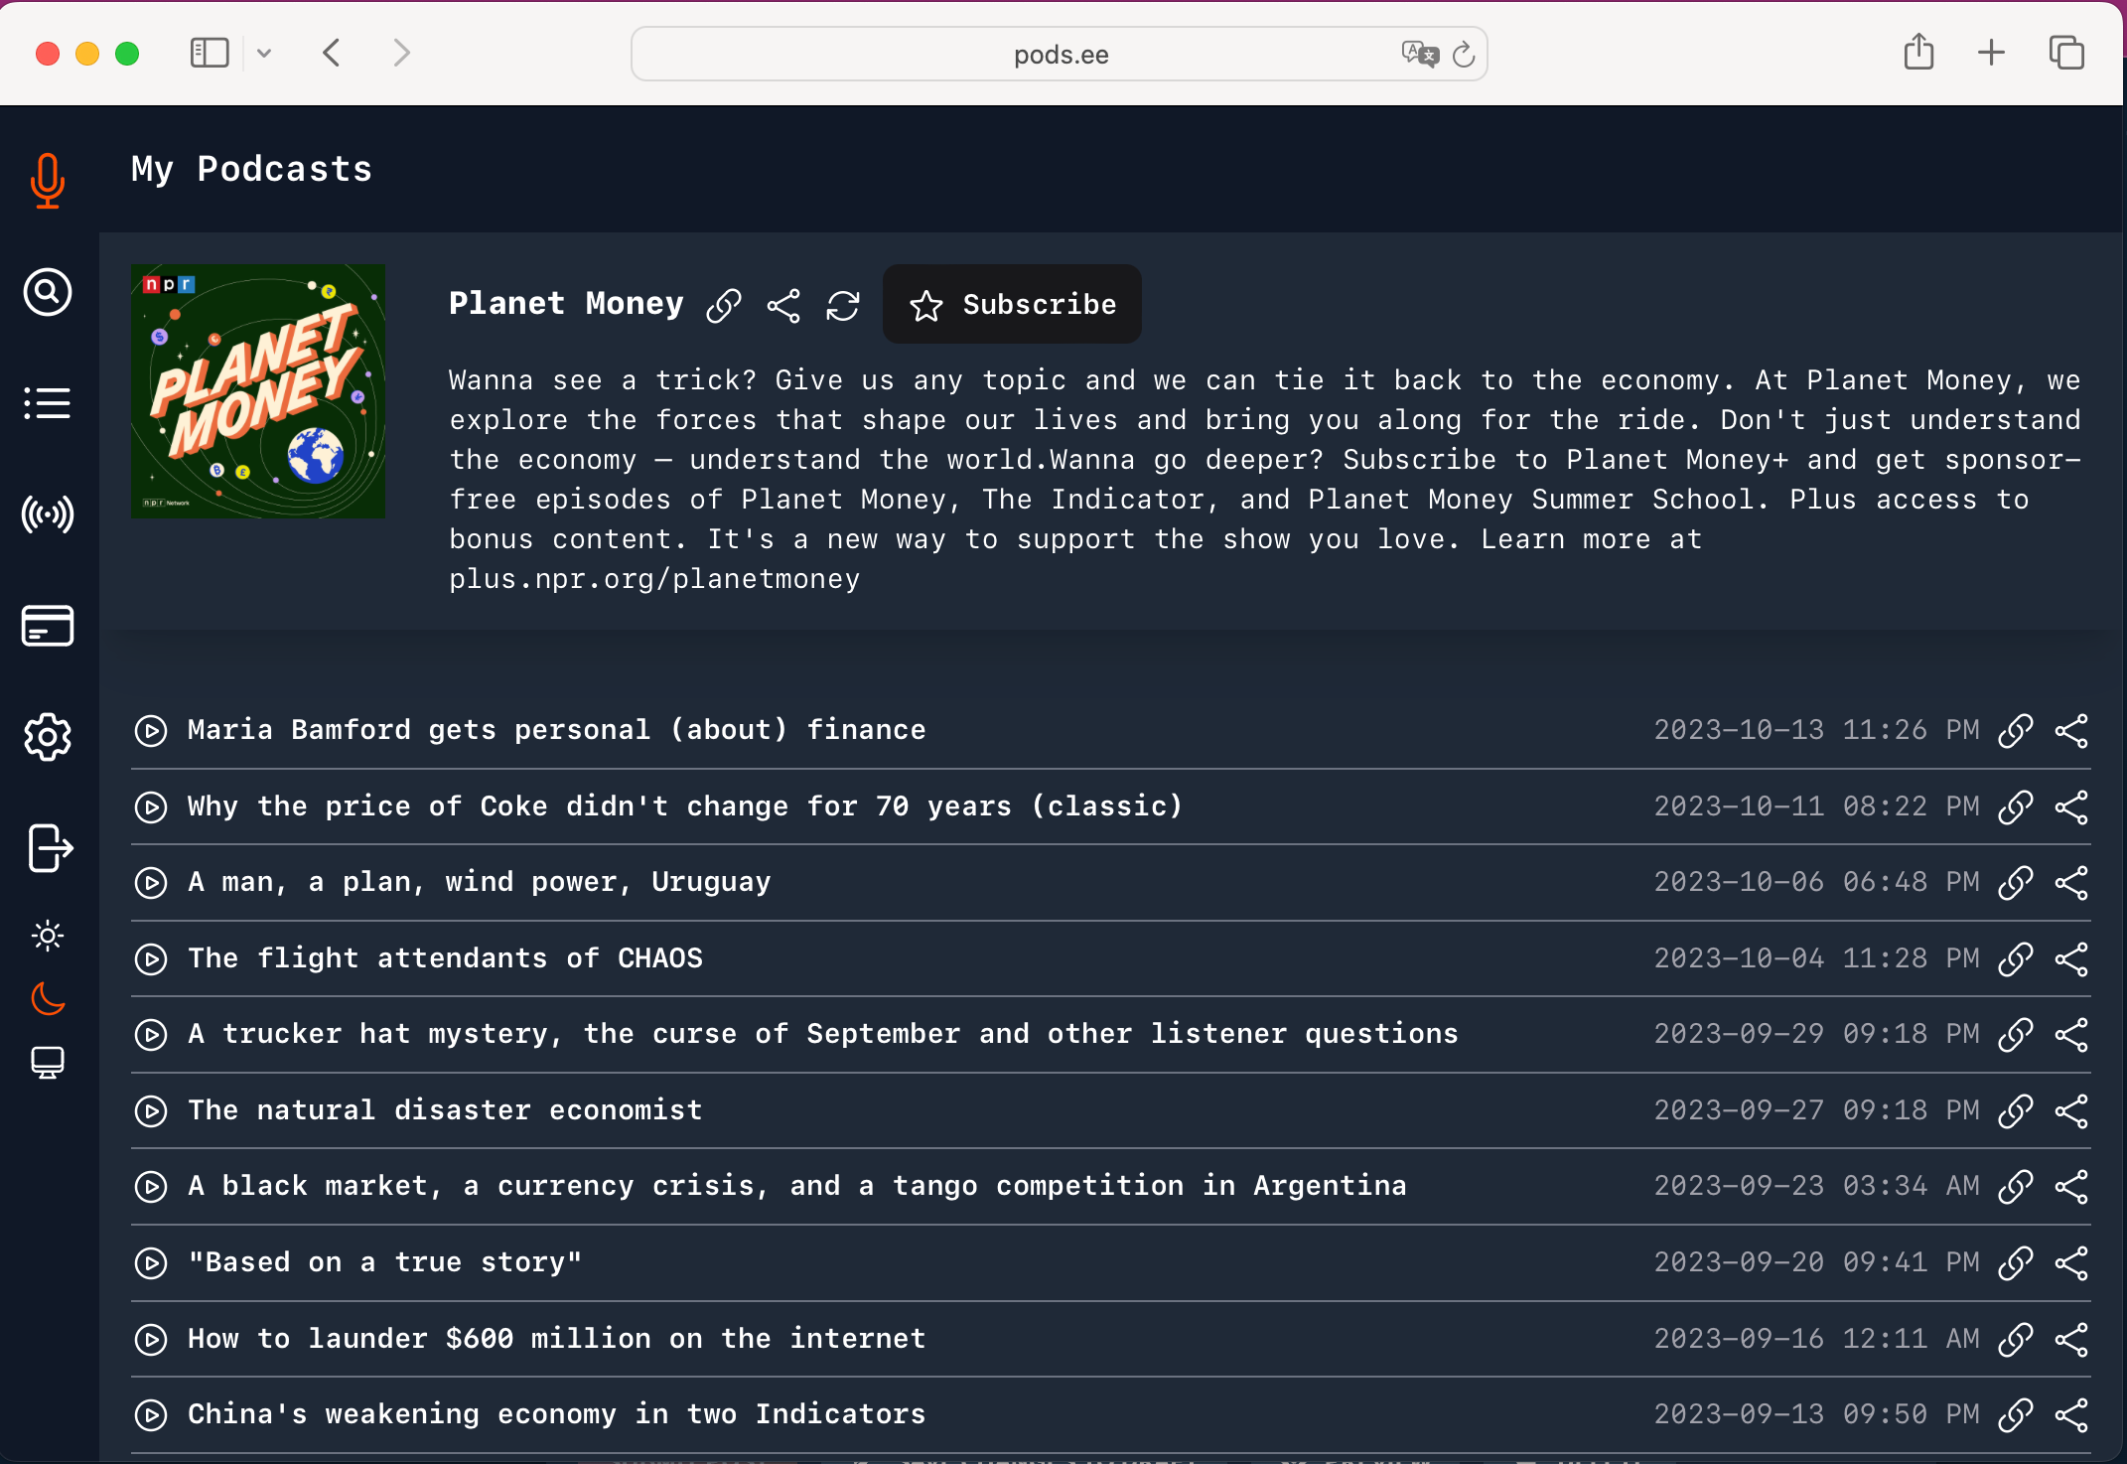Click the Planet Money cover artwork
The image size is (2127, 1464).
point(258,391)
